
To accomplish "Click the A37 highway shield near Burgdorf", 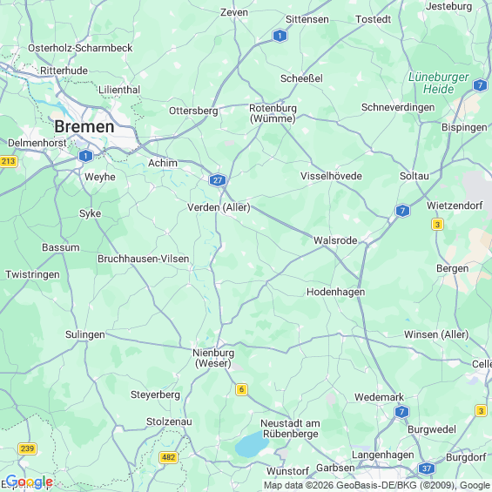I will (x=427, y=468).
